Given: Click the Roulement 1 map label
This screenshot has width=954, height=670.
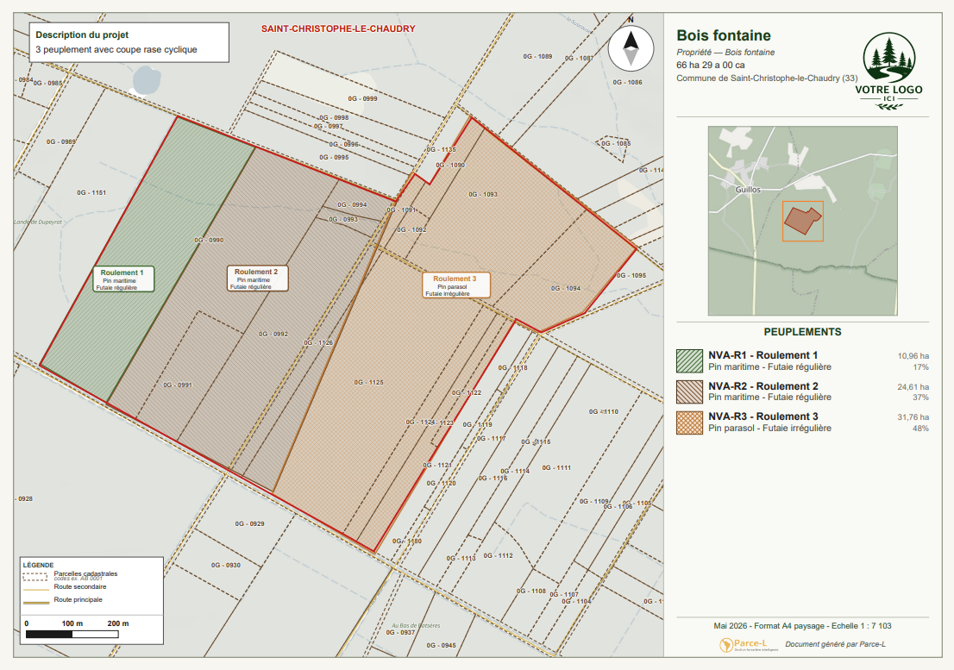Looking at the screenshot, I should pyautogui.click(x=122, y=279).
